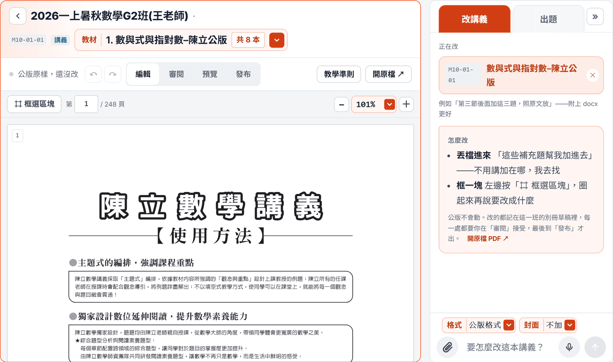Image resolution: width=613 pixels, height=362 pixels.
Task: Click the 1. 數與式與指對數–陳立公版 title
Action: 166,40
